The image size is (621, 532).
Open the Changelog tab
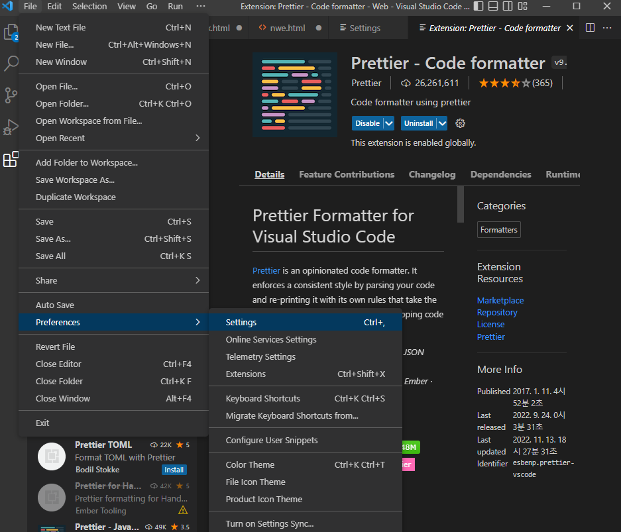(432, 174)
